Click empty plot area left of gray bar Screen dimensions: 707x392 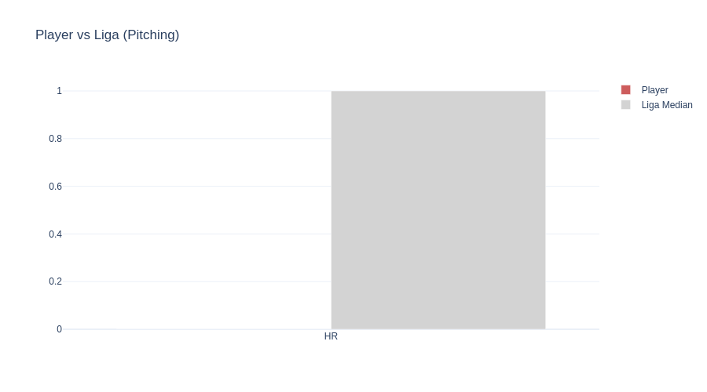point(196,210)
